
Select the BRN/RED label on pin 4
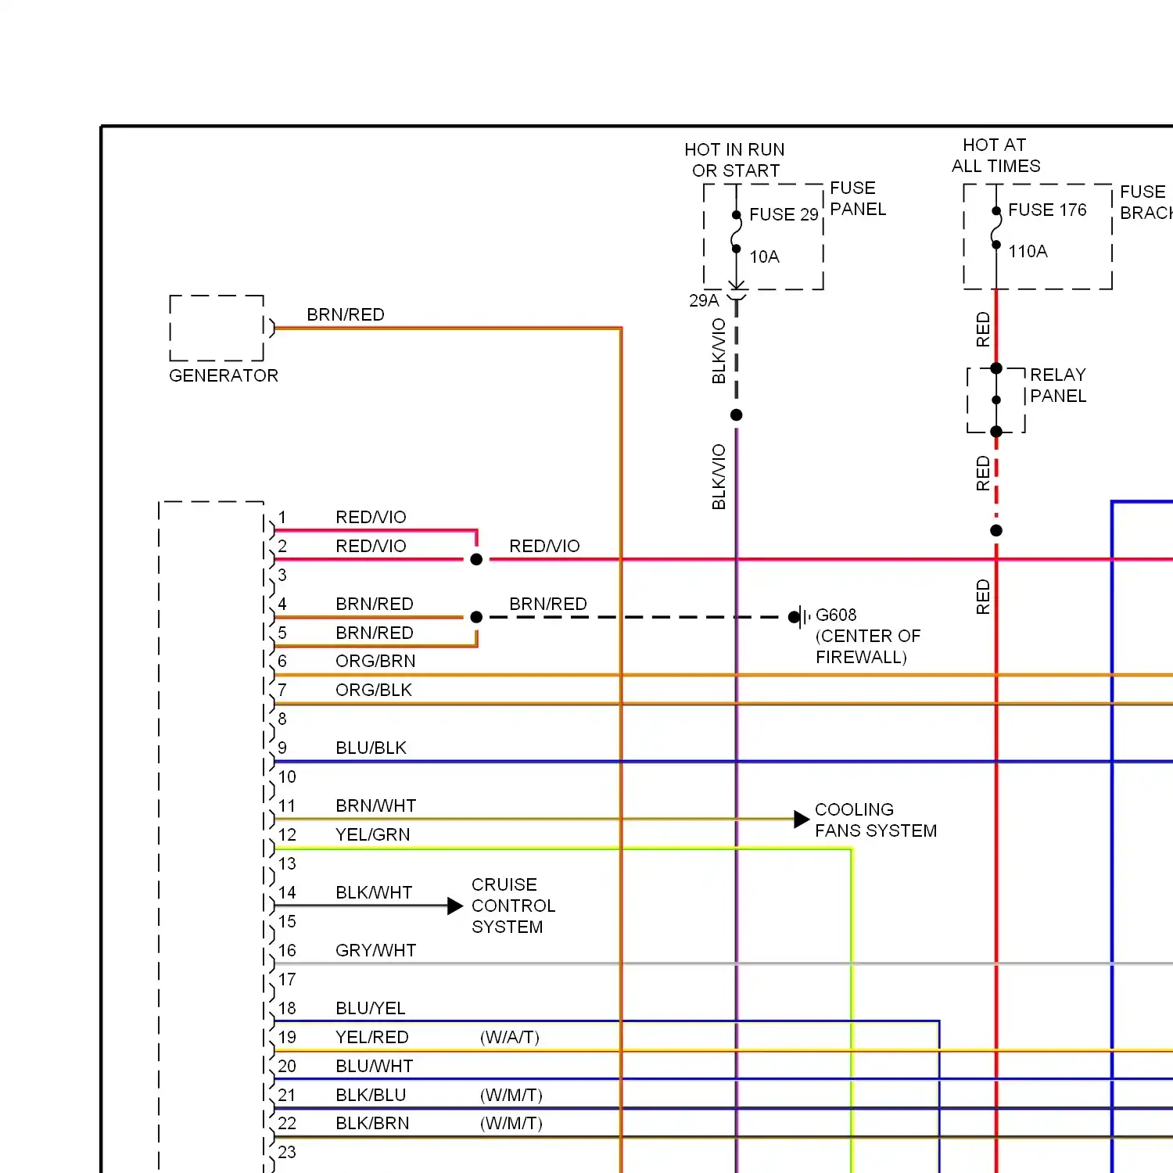tap(375, 604)
